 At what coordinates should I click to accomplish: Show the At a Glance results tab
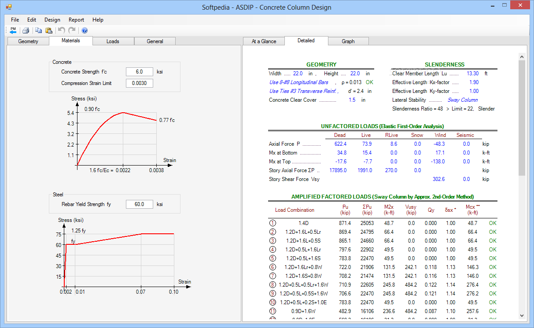(264, 41)
